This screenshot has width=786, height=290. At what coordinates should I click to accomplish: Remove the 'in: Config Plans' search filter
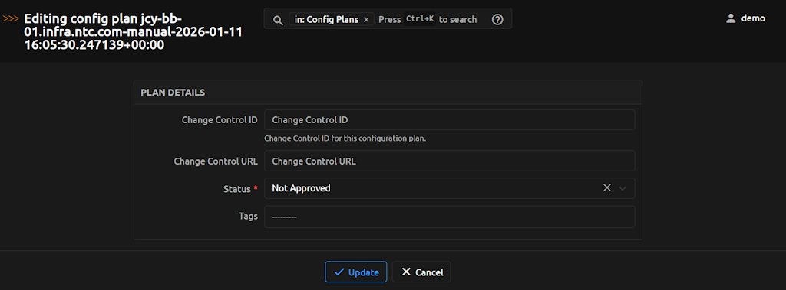coord(366,19)
